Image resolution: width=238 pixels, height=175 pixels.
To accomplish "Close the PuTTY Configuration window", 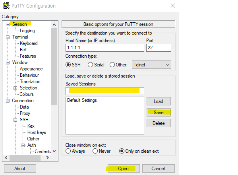I will (x=173, y=6).
